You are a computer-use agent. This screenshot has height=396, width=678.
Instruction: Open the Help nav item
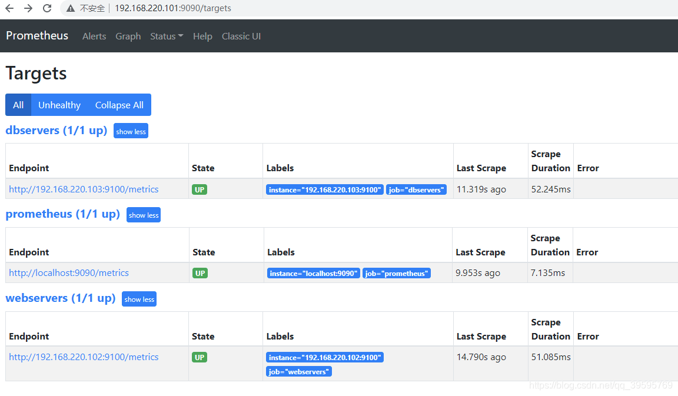(x=202, y=36)
